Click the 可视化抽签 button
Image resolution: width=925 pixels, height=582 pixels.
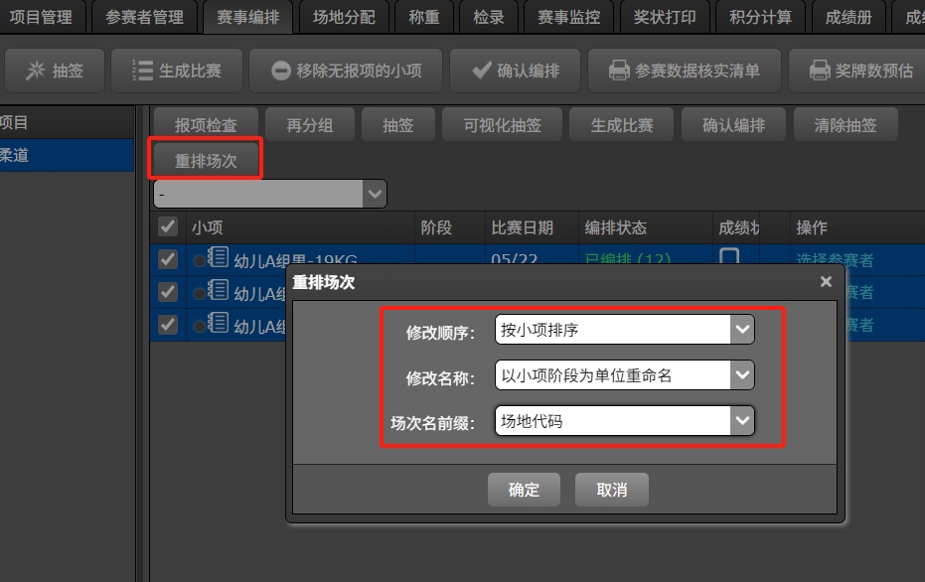(x=502, y=125)
